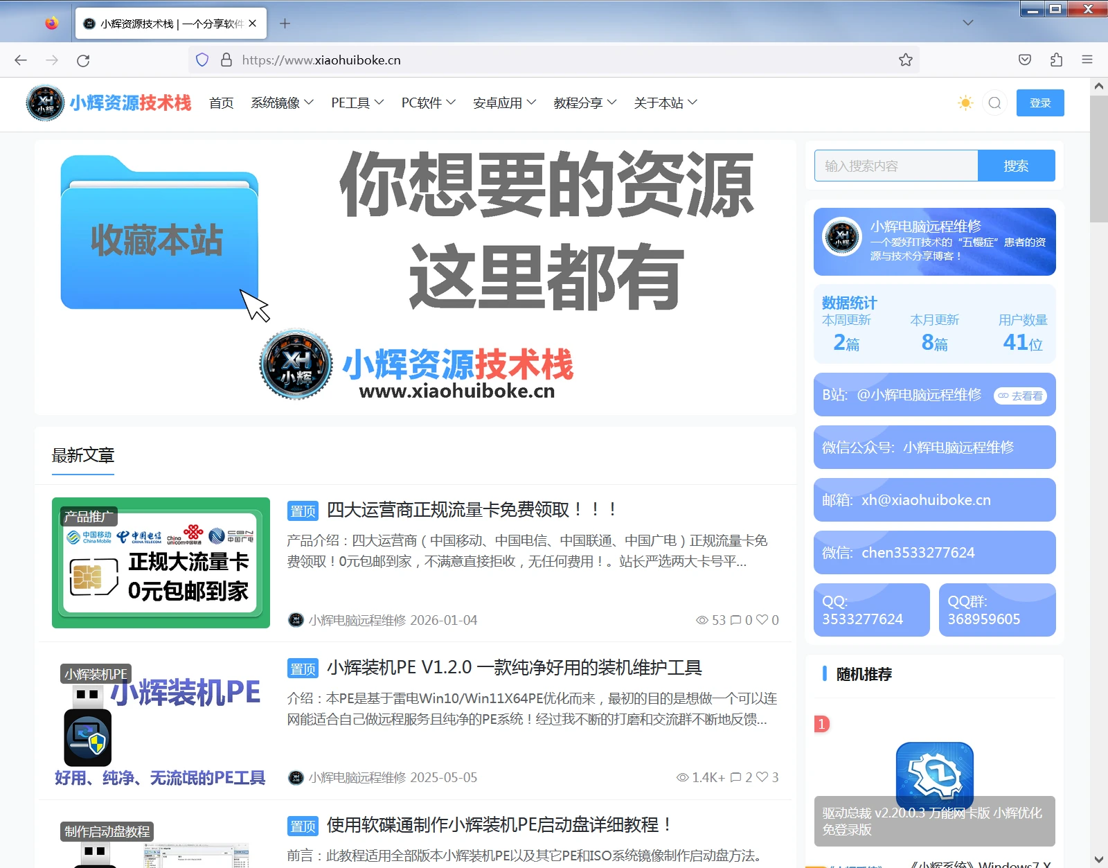Reload the page with the refresh icon

tap(83, 60)
